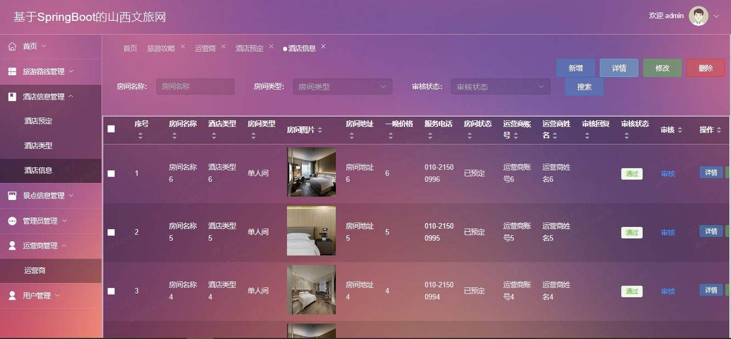
Task: Sort by 服务电话 column arrows
Action: (430, 136)
